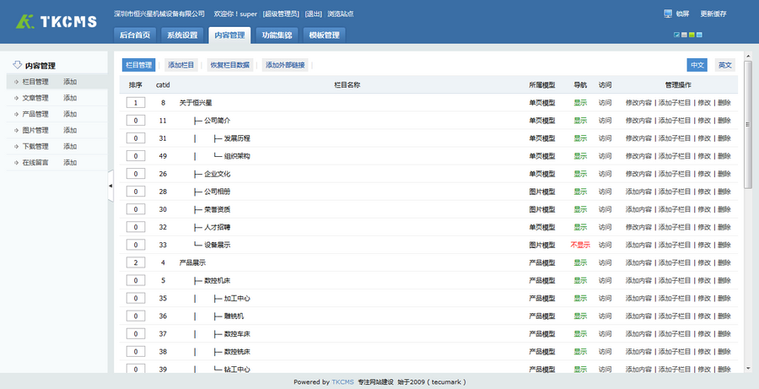Viewport: 759px width, 389px height.
Task: Click 修改 in the 加工中心 row
Action: point(704,298)
